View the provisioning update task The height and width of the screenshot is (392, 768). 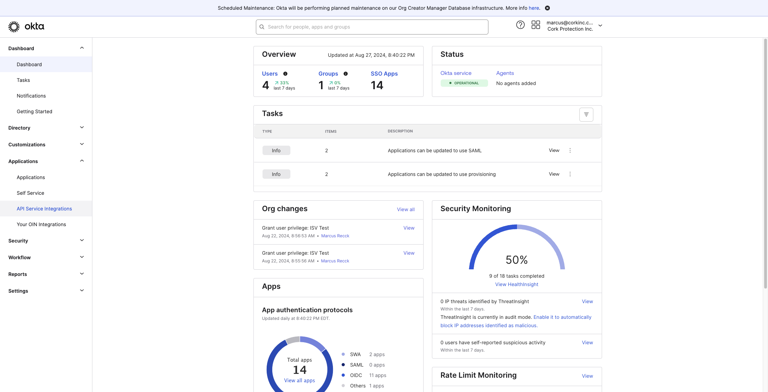pos(554,174)
